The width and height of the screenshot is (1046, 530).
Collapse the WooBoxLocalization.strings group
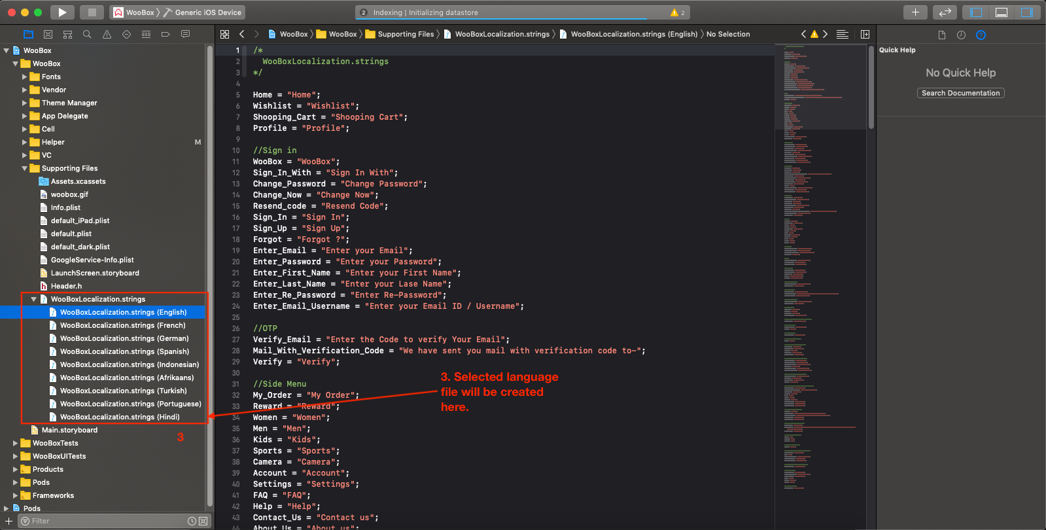[x=33, y=299]
